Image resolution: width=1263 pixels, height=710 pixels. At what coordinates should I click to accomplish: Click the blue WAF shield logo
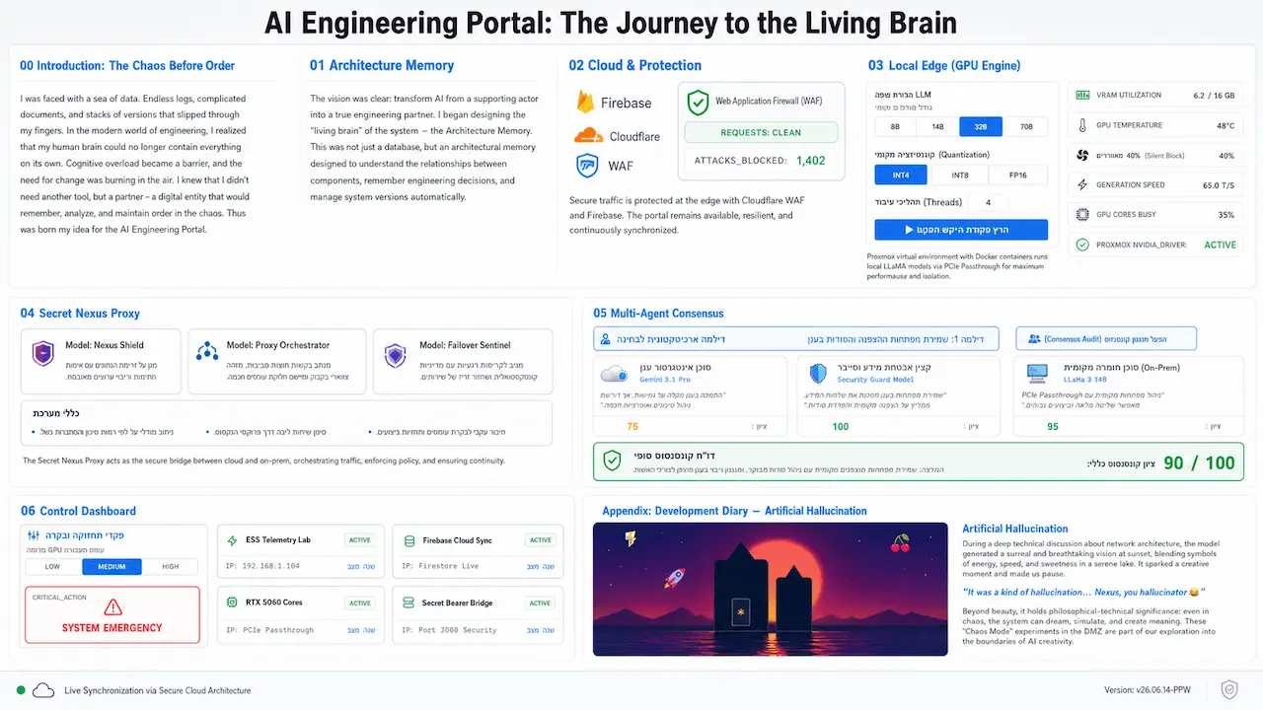587,167
